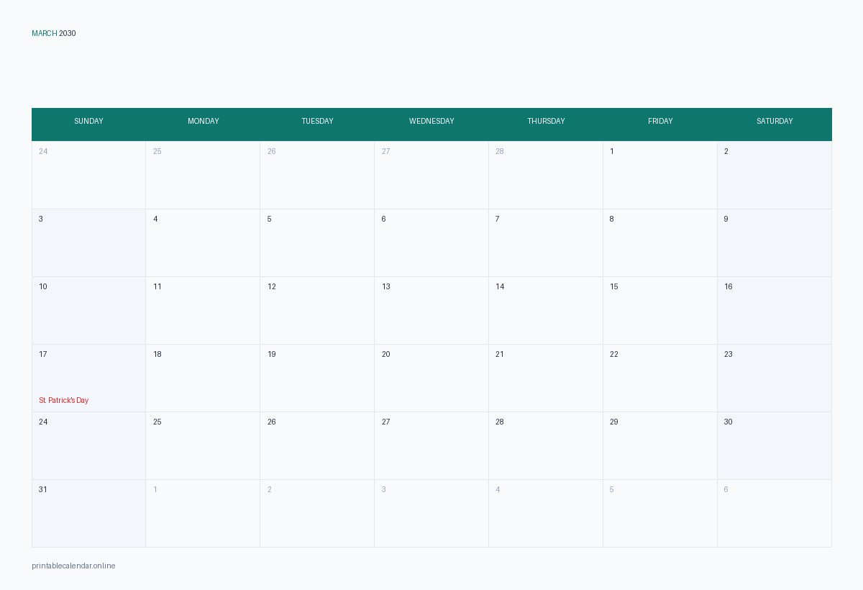Select day 4 in the second row Monday
This screenshot has height=590, width=863.
point(203,242)
